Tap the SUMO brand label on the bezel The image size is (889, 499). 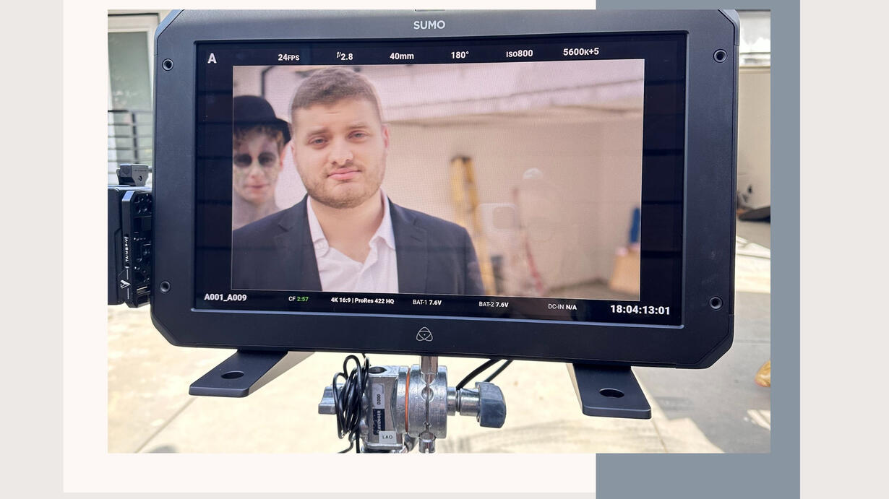point(429,25)
